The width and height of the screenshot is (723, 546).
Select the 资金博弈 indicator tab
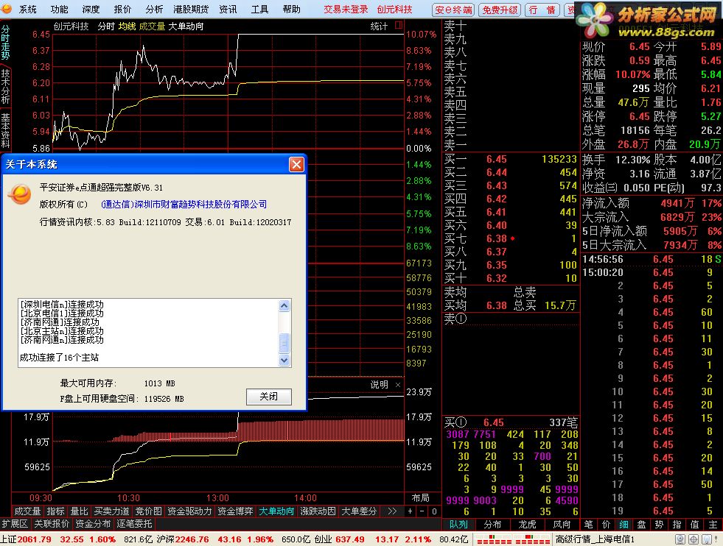tap(235, 511)
